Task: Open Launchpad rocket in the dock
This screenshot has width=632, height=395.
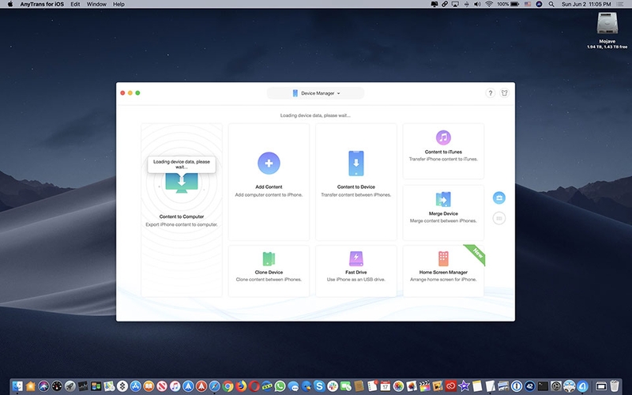Action: (70, 386)
